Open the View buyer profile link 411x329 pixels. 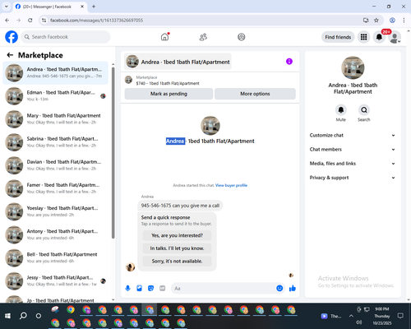tap(231, 185)
